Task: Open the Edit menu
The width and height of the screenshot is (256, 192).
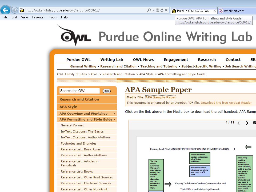Action: point(14,17)
